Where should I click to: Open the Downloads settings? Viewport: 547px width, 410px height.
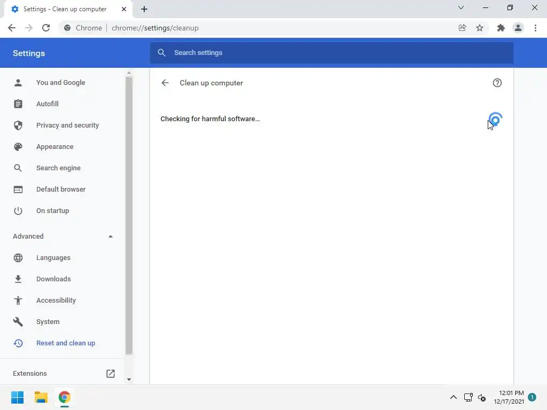[53, 279]
